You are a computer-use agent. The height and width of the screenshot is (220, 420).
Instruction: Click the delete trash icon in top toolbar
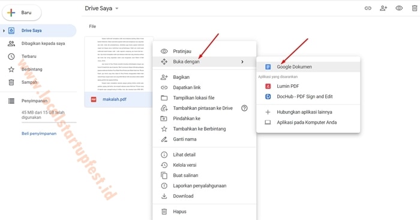click(x=415, y=8)
